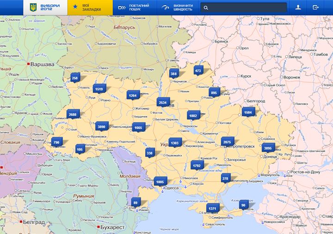
Task: Click the 90 marker near Kerch
Action: pyautogui.click(x=243, y=205)
